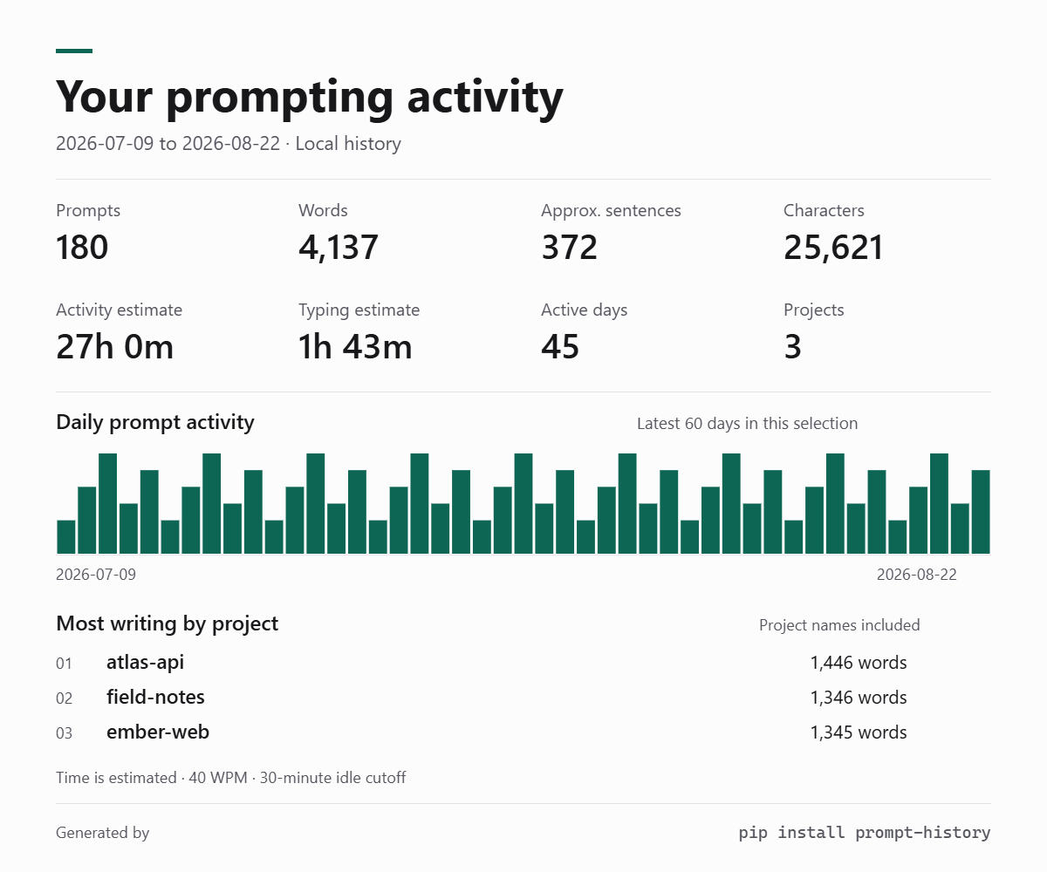Click the 'Generated by' footer text

[103, 833]
